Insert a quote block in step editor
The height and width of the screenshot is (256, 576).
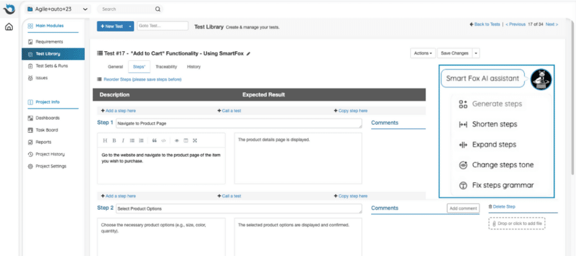click(154, 140)
